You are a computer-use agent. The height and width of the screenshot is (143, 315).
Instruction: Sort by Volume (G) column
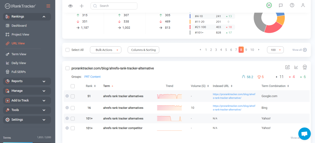point(208,86)
